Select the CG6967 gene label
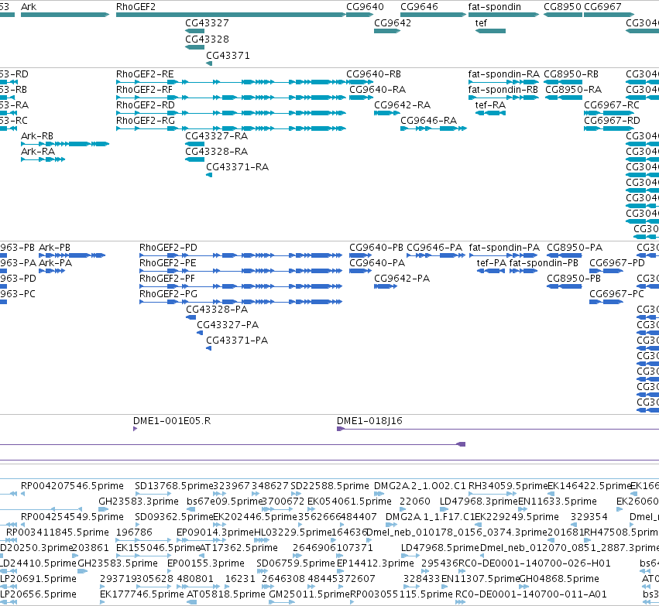Image resolution: width=659 pixels, height=606 pixels. tap(602, 7)
